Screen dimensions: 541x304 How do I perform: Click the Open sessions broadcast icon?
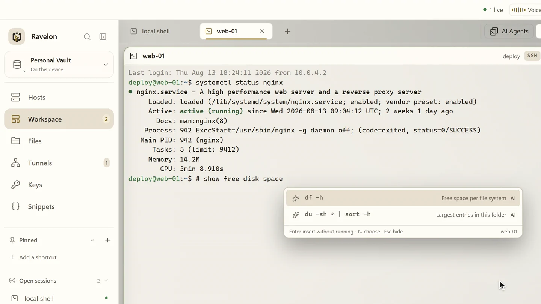[12, 281]
